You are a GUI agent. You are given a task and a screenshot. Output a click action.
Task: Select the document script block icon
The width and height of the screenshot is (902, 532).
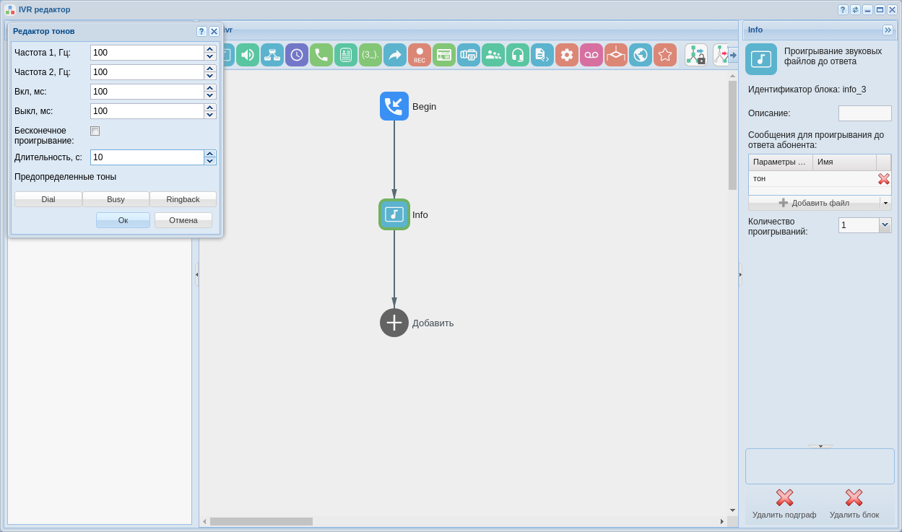[542, 55]
